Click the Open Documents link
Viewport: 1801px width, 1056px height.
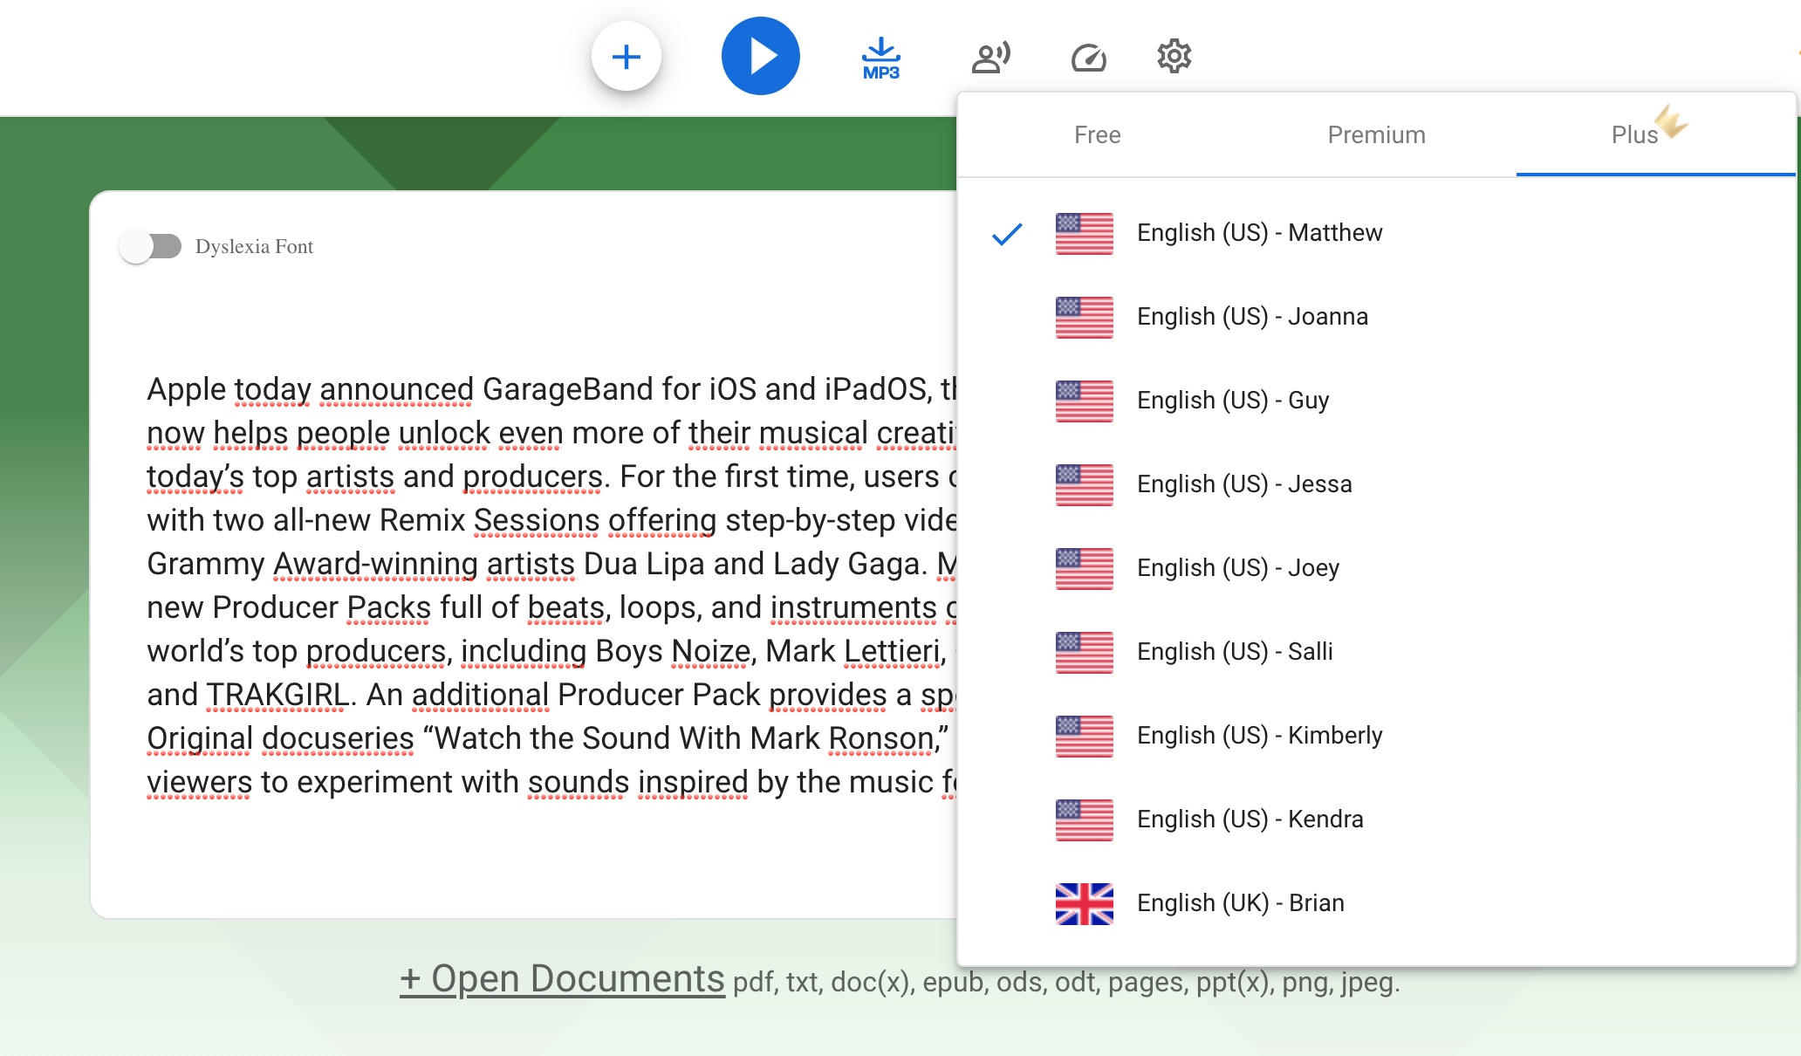pyautogui.click(x=562, y=979)
